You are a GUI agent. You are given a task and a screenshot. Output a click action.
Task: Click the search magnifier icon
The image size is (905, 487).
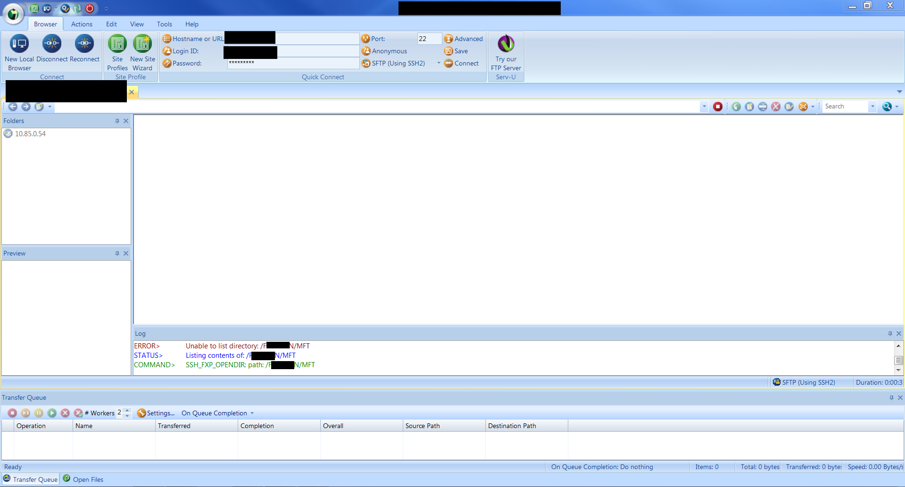[887, 107]
